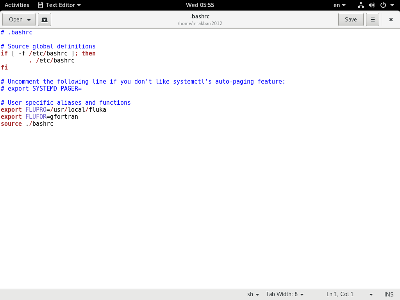Click the 'export FLUPRO=/usr/local/fluka' line
The width and height of the screenshot is (400, 300).
[53, 110]
